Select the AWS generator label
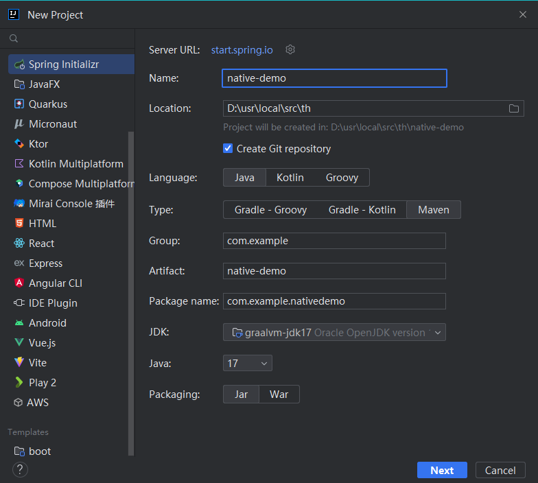The image size is (538, 483). [38, 403]
